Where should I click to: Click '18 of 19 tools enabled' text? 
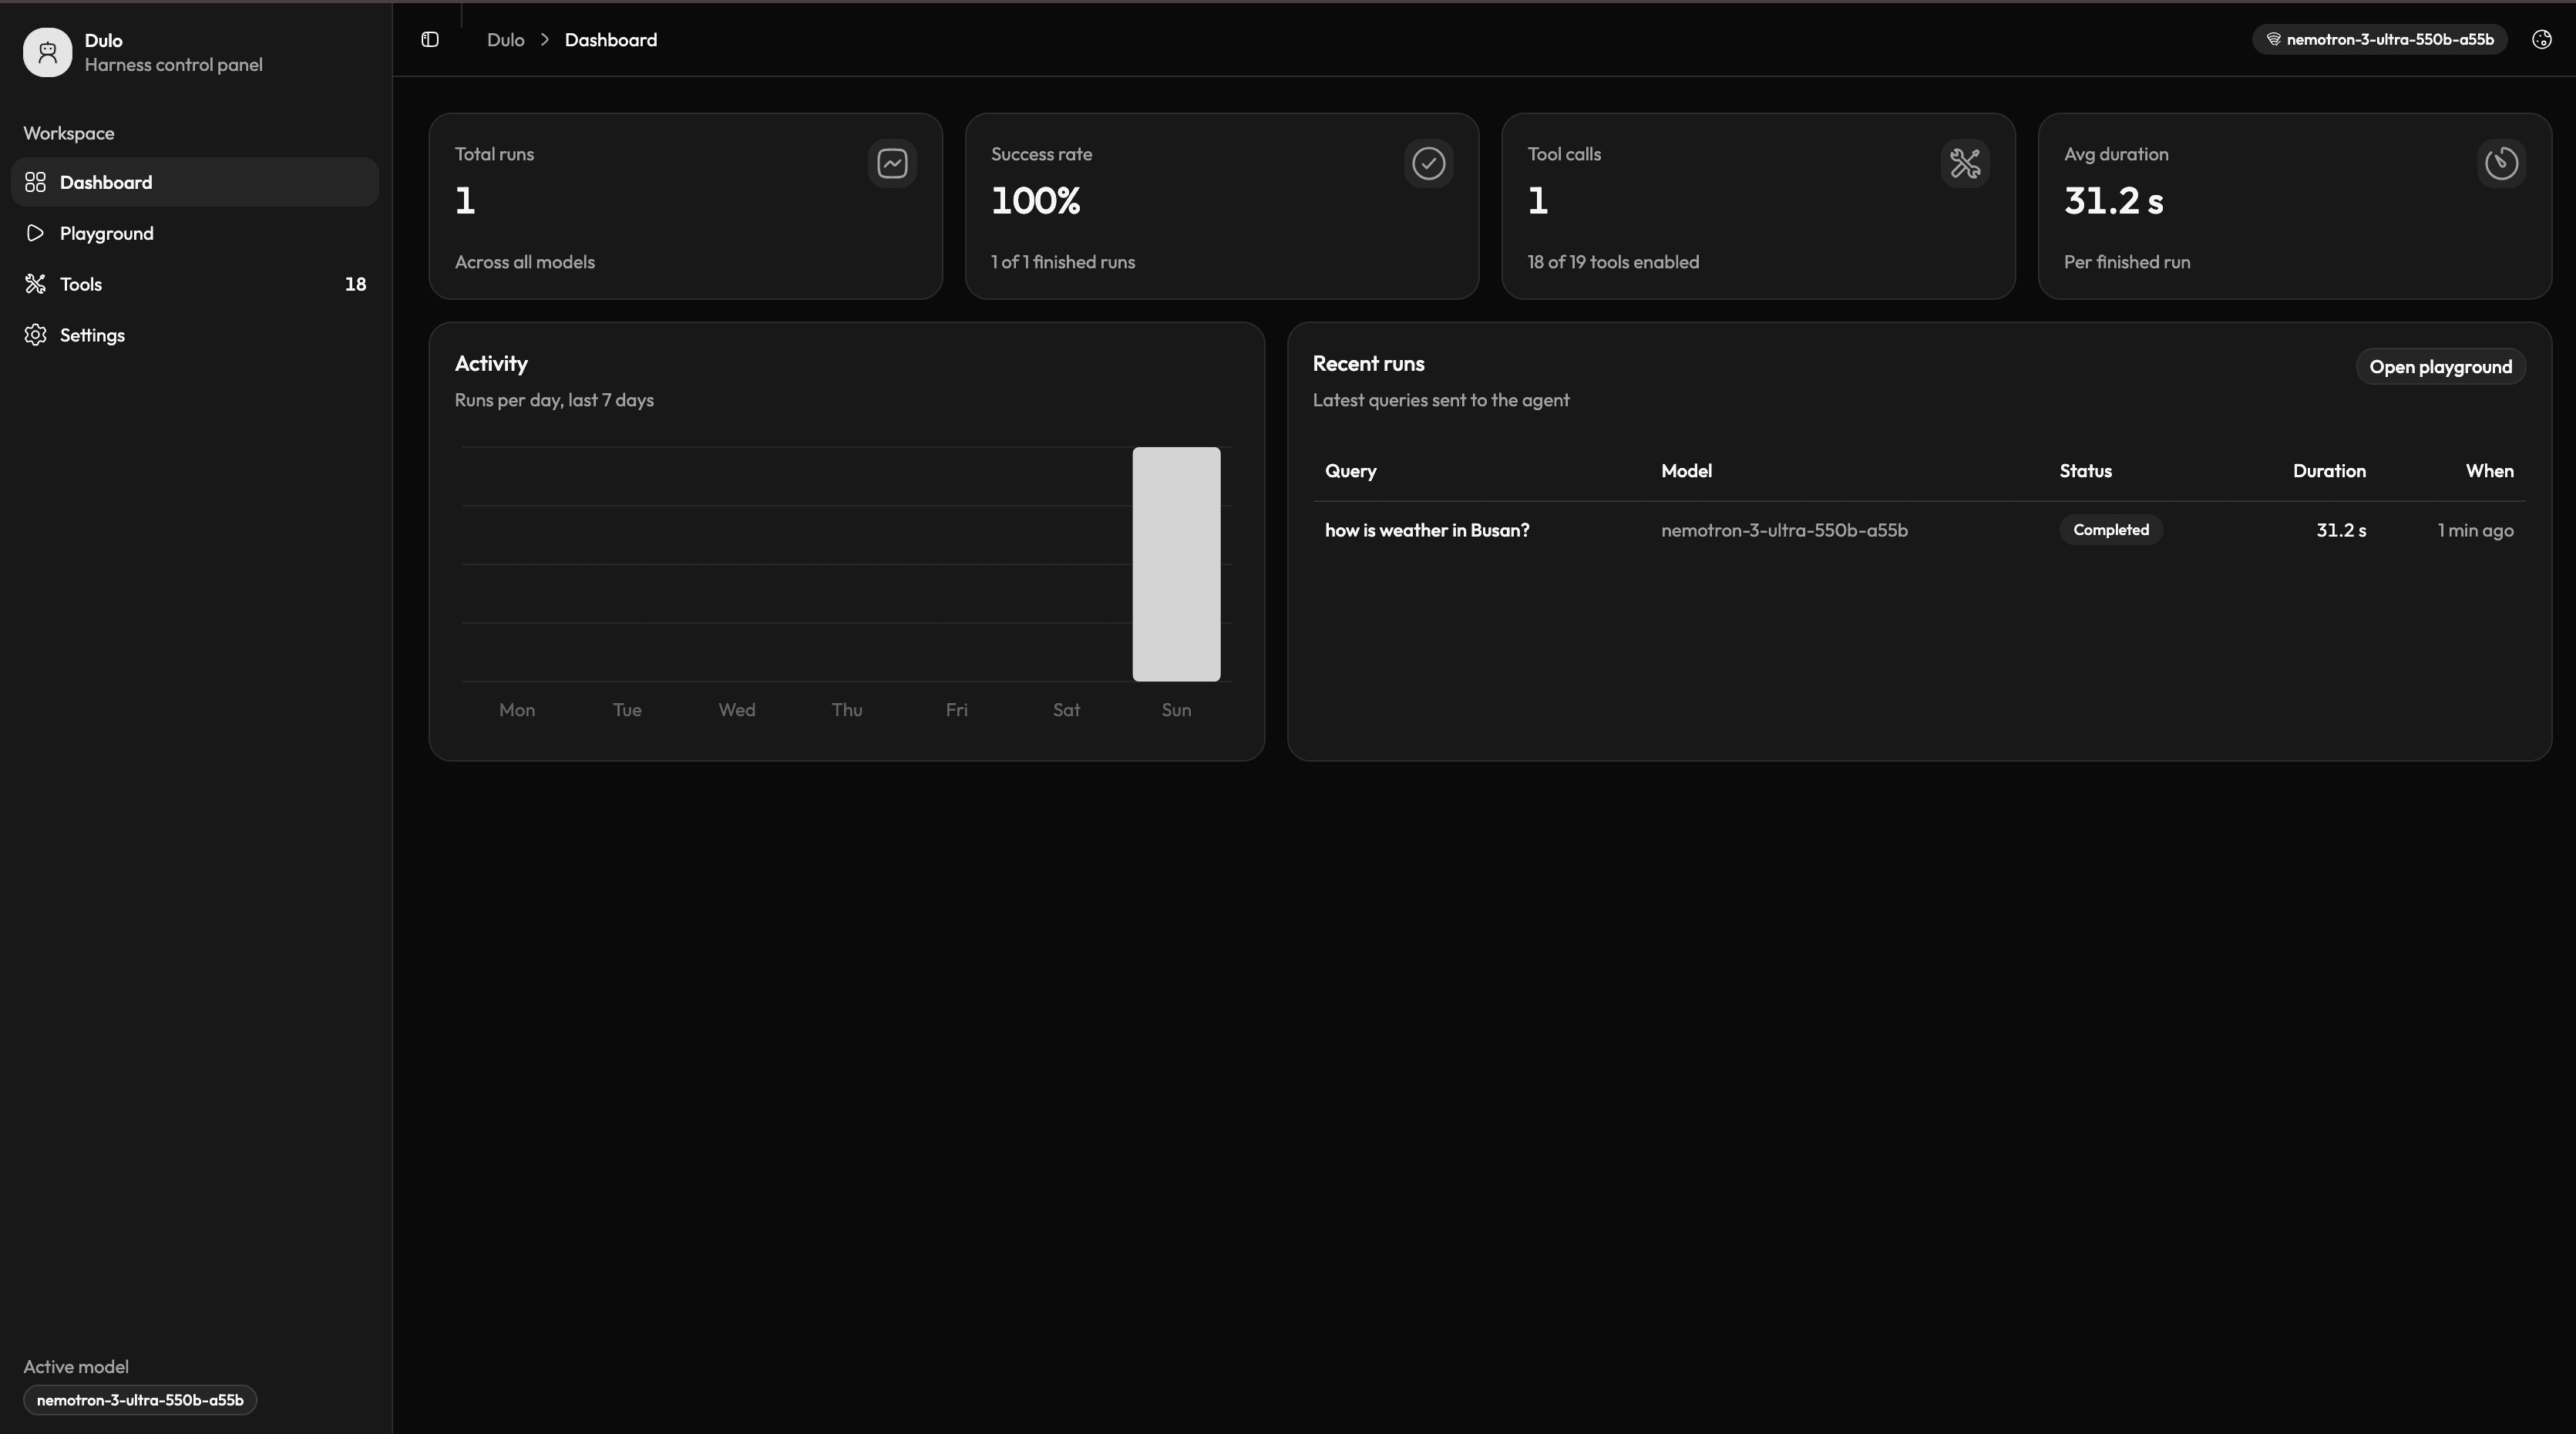(1613, 262)
